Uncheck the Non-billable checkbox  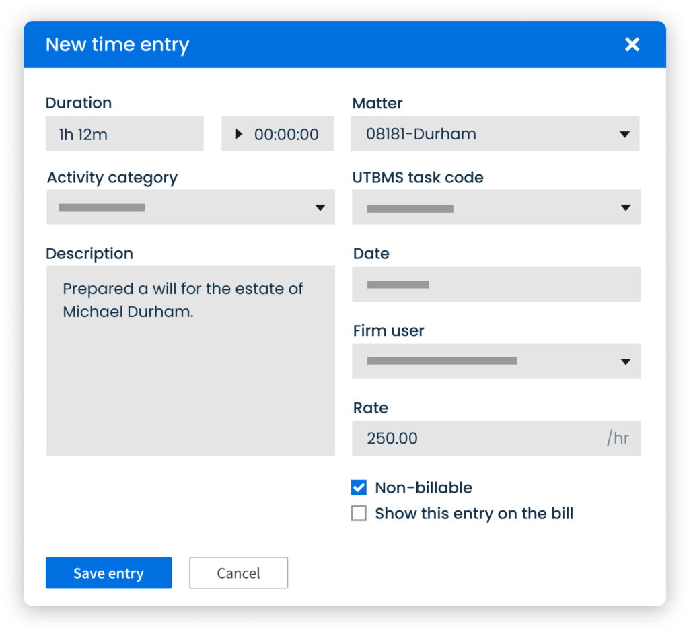[359, 488]
